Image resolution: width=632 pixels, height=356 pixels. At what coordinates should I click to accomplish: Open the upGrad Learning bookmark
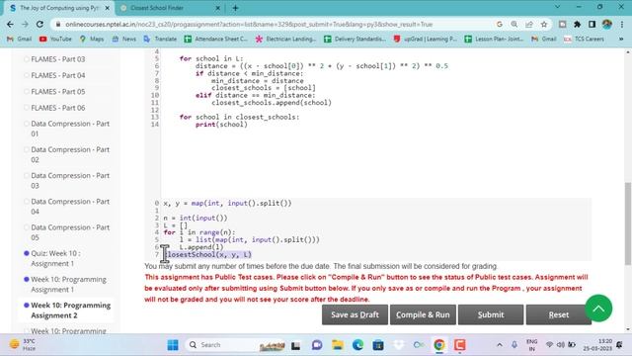pyautogui.click(x=426, y=39)
